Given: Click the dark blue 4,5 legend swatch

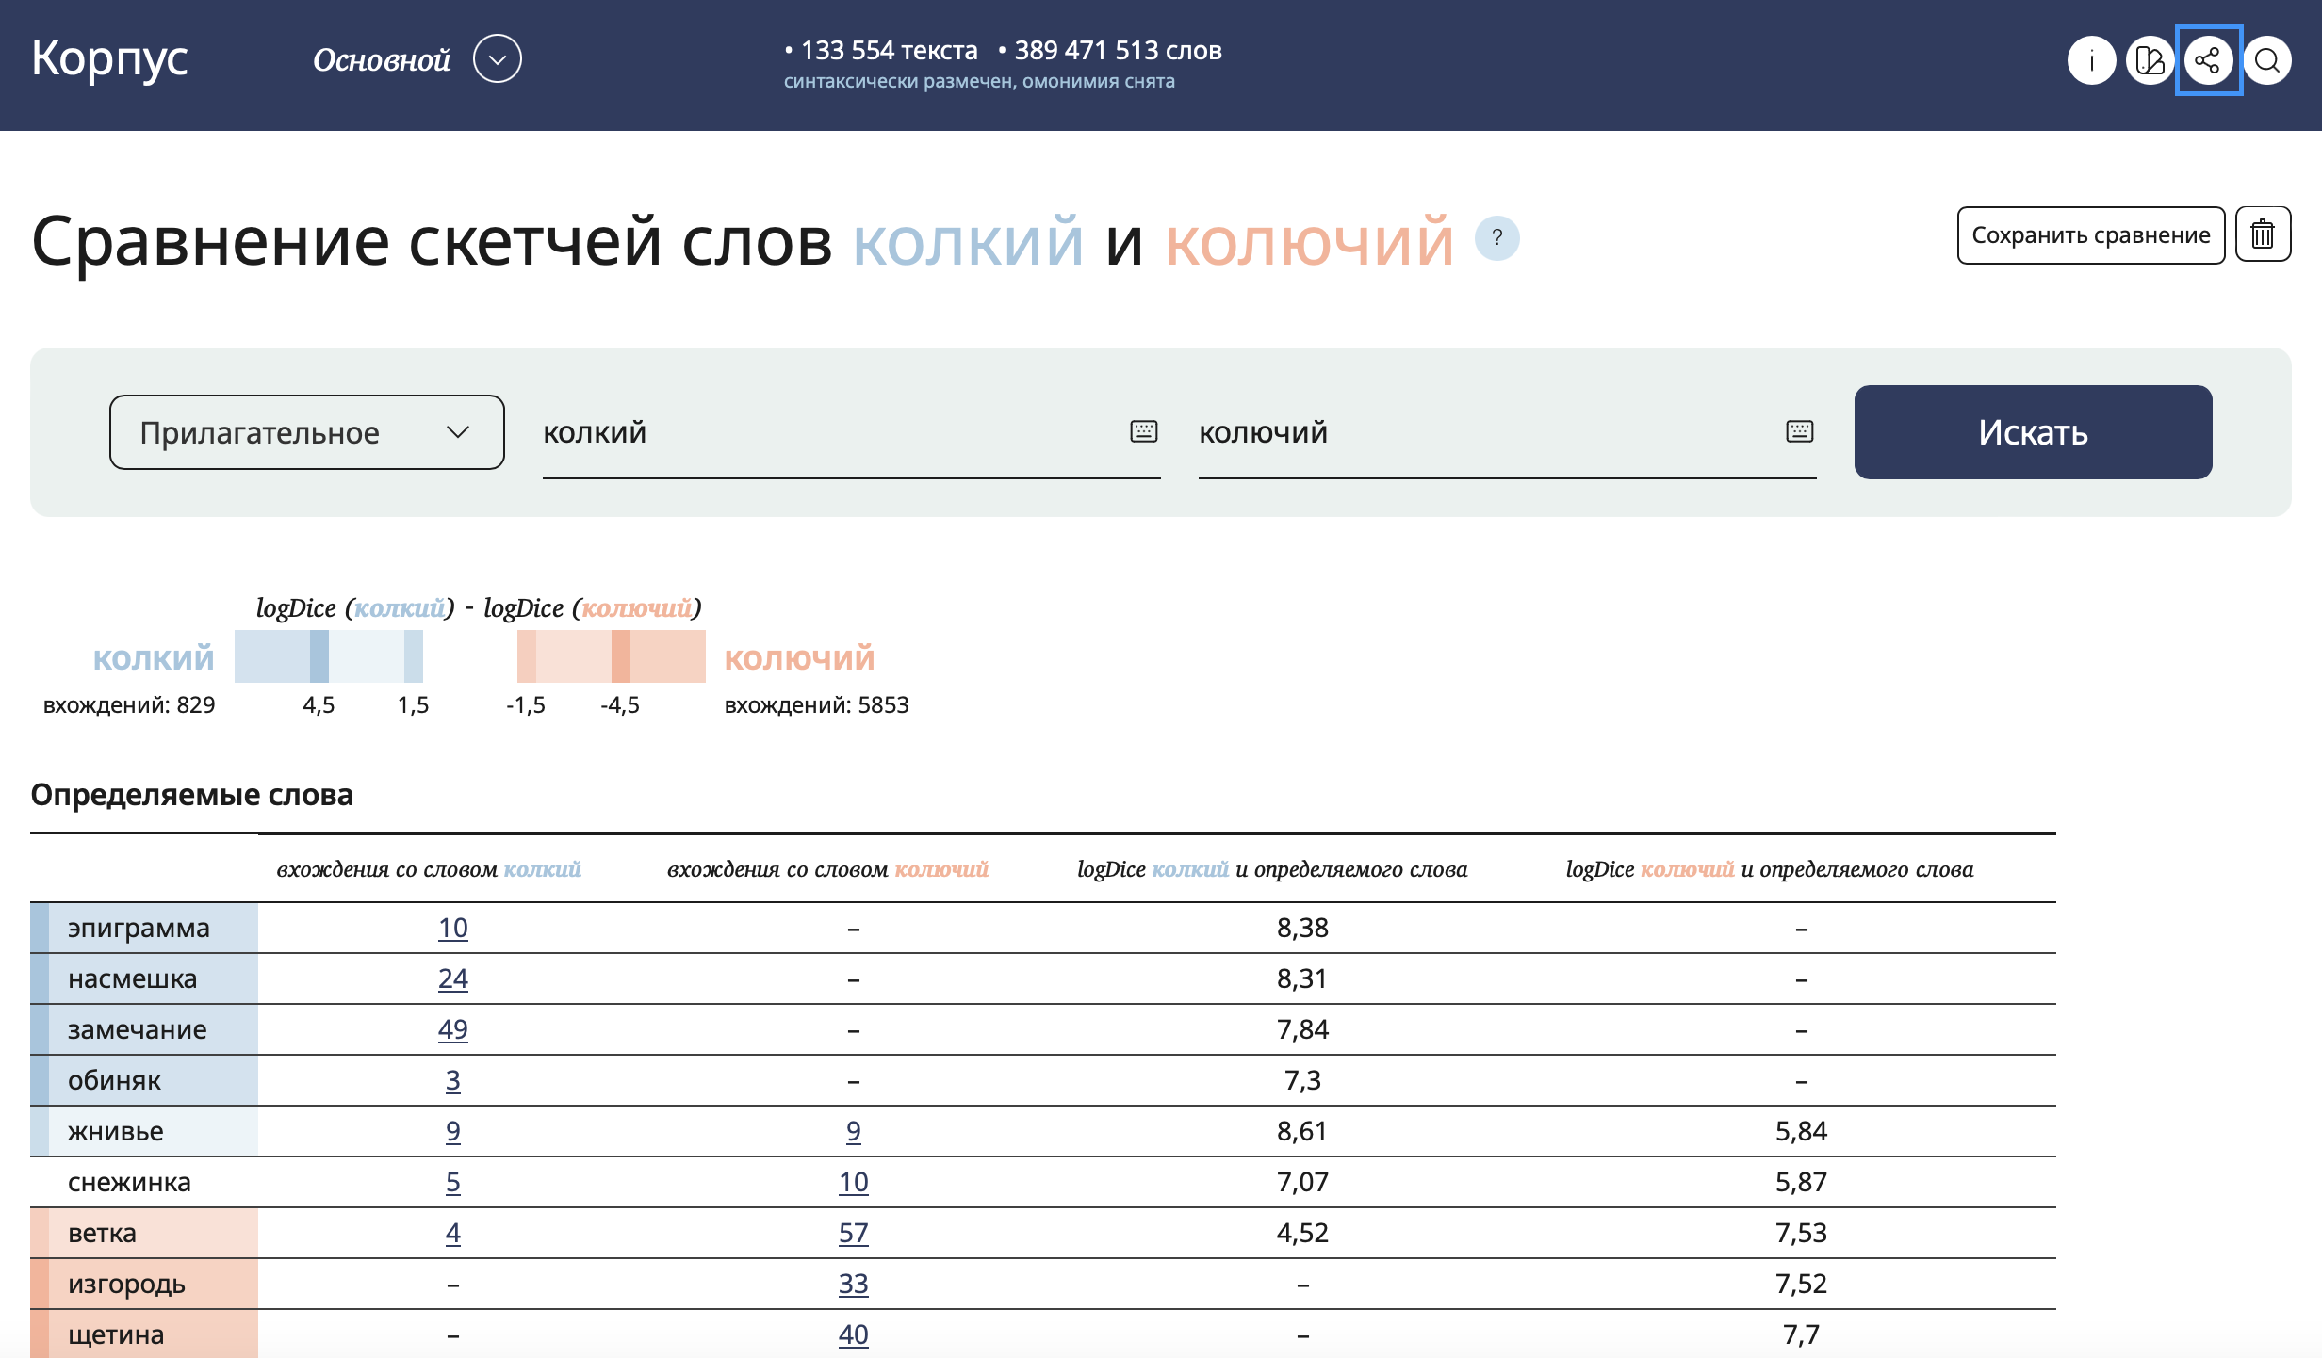Looking at the screenshot, I should [319, 656].
